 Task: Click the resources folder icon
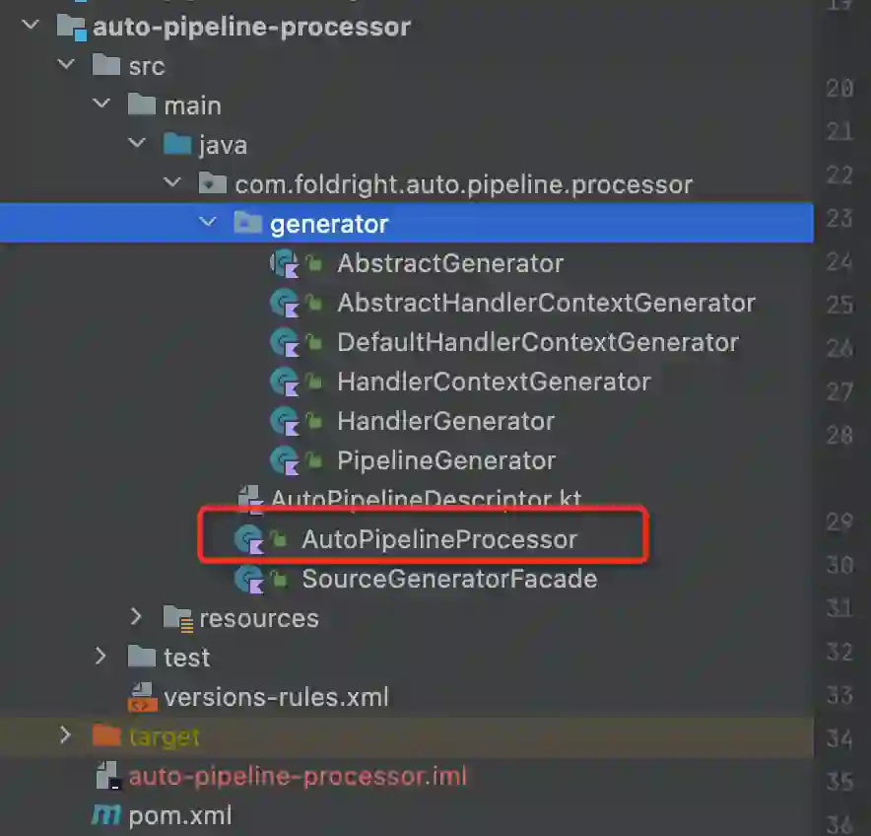click(x=177, y=618)
